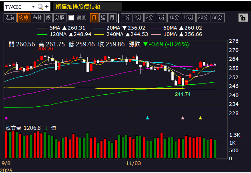The width and height of the screenshot is (251, 173).
Task: Select the 分價 price distribution tab
Action: [60, 18]
